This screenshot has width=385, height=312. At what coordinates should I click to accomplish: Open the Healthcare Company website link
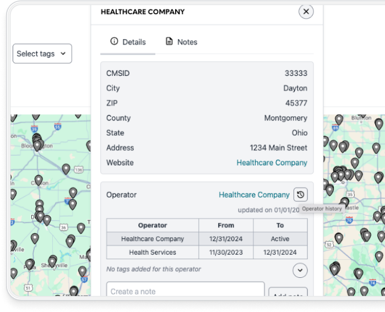pos(272,162)
